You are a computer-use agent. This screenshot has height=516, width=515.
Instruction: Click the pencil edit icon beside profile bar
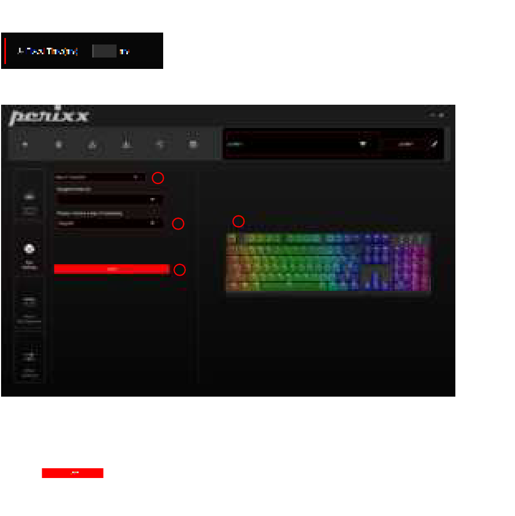[434, 143]
